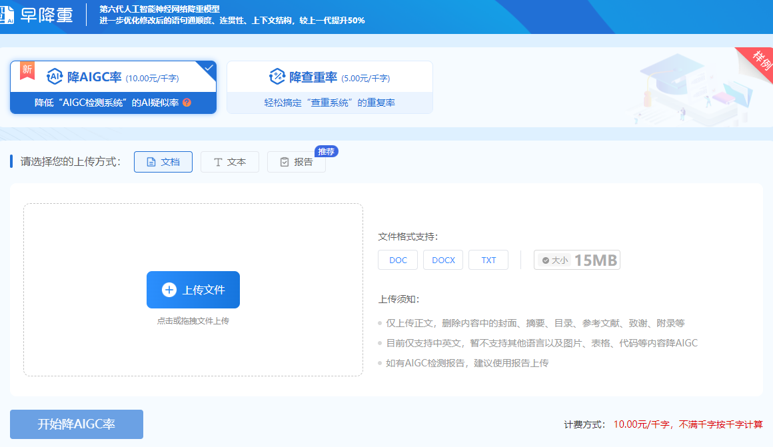The height and width of the screenshot is (447, 773).
Task: Click the red 新 ribbon badge
Action: [x=27, y=69]
